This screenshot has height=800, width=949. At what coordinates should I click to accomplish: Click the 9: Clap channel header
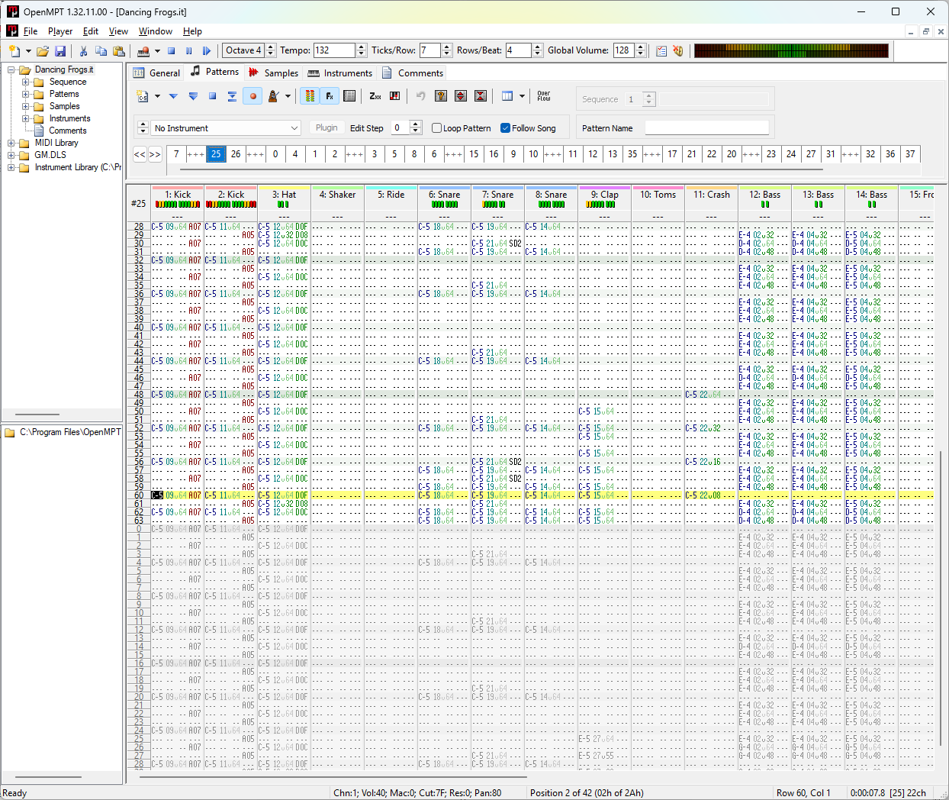(x=605, y=195)
